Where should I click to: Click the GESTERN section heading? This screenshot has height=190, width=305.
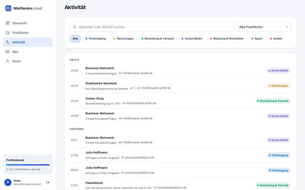coord(77,129)
